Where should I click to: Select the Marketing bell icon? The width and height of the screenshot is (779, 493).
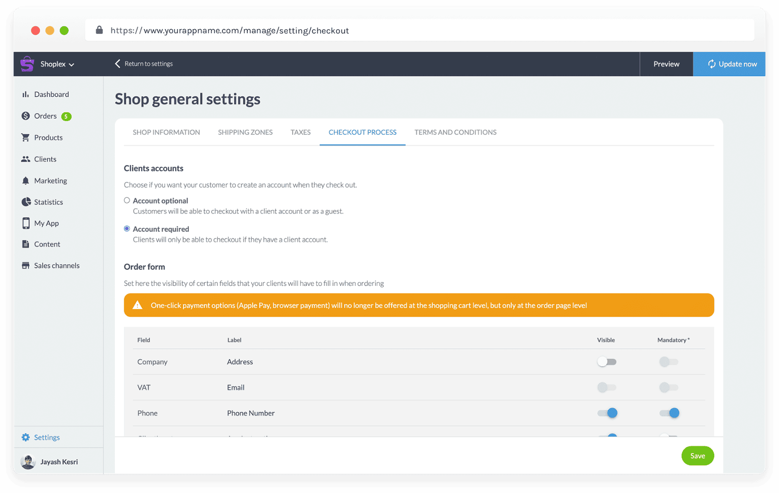[x=26, y=180]
